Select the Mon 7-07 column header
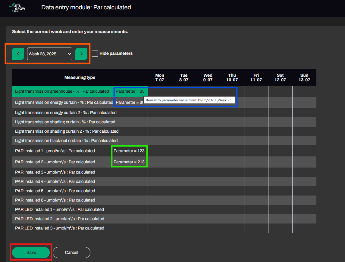345x262 pixels. click(x=160, y=78)
